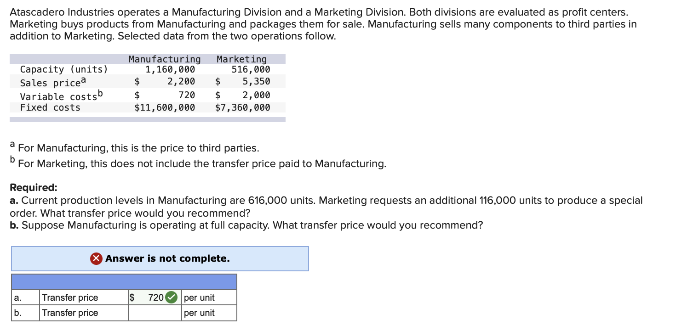Screen dimensions: 699x331
Task: Select the 5,350 sales price value
Action: point(256,82)
